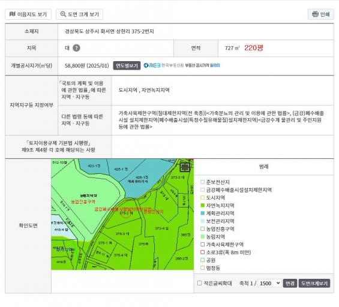Click the fullscreen expand icon on the map
The width and height of the screenshot is (339, 307).
pos(185,167)
